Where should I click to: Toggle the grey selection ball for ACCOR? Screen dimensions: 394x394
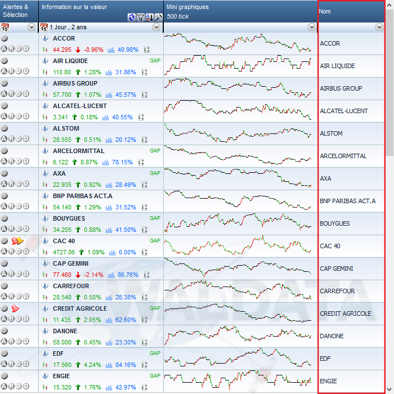5,38
